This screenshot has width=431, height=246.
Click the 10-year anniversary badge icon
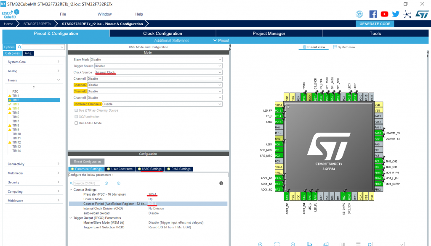(x=359, y=14)
